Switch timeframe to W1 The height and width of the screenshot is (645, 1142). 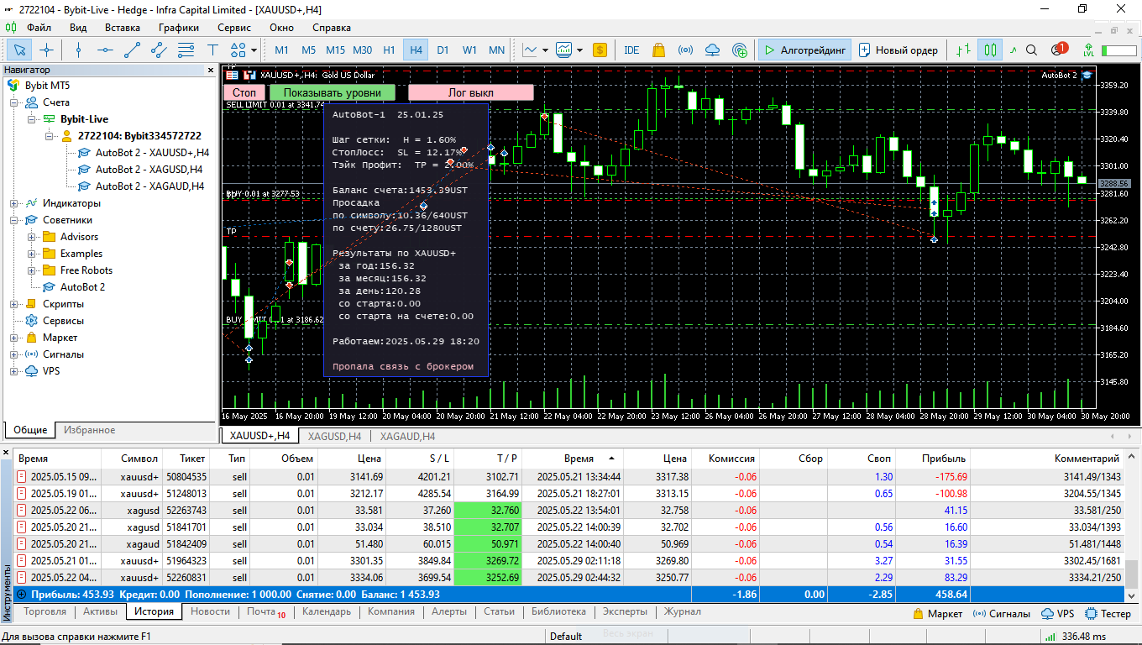tap(470, 50)
